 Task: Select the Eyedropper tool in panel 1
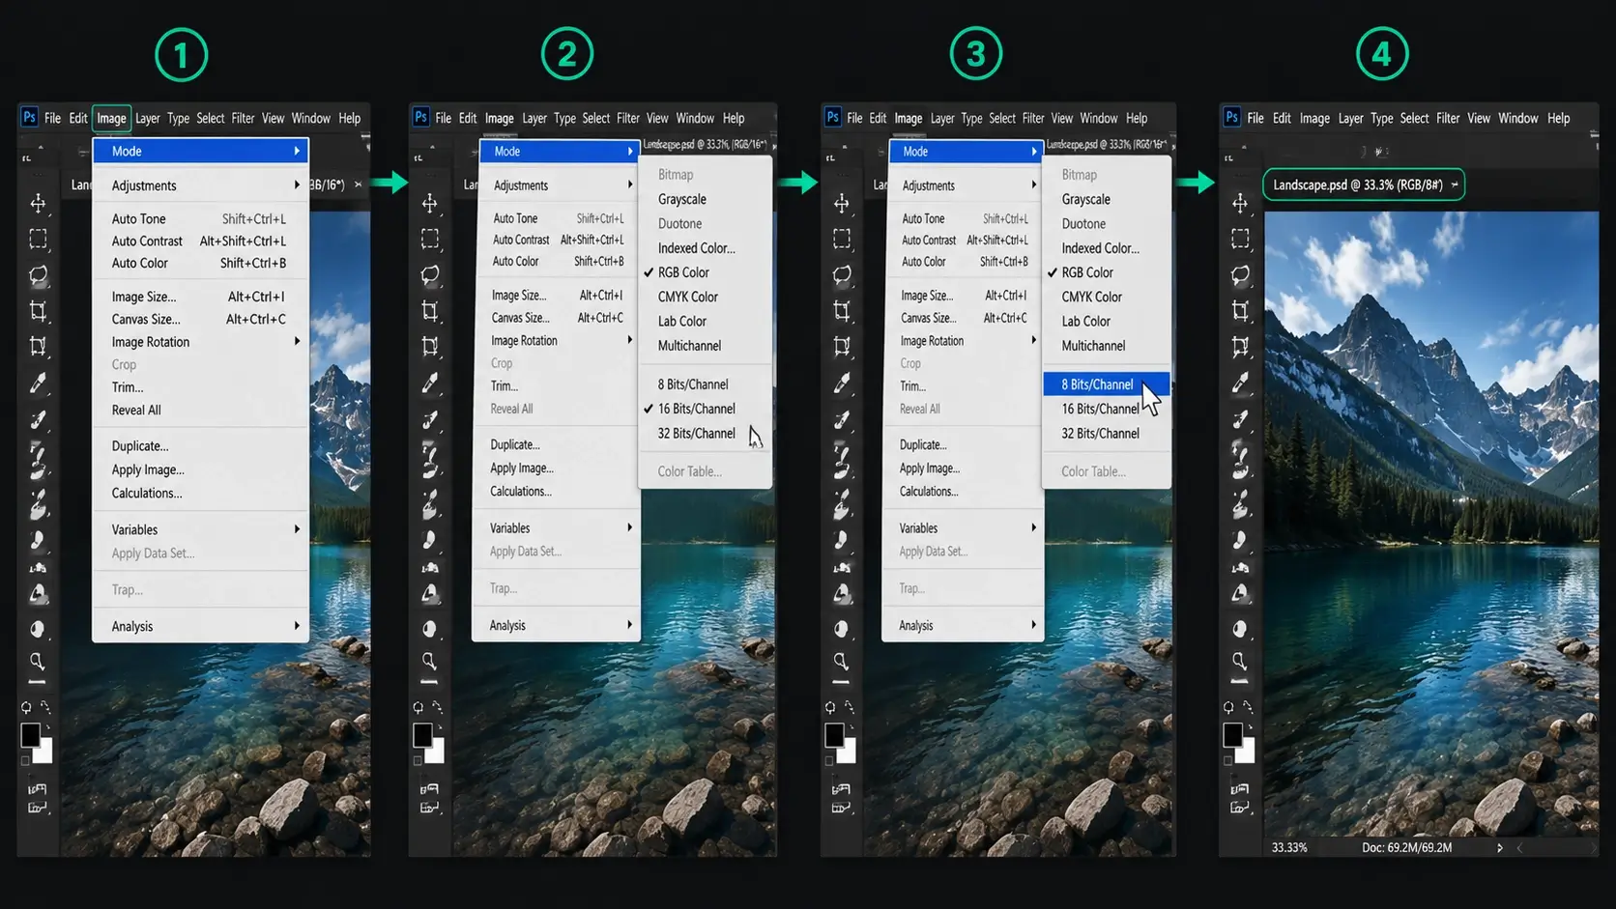38,383
